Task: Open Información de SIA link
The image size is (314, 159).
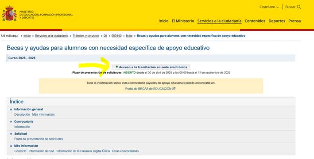Action: tap(41, 151)
